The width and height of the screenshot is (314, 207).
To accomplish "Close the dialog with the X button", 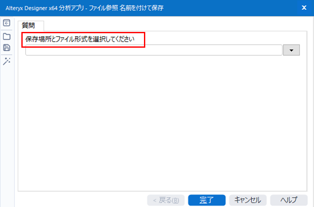I will 304,8.
